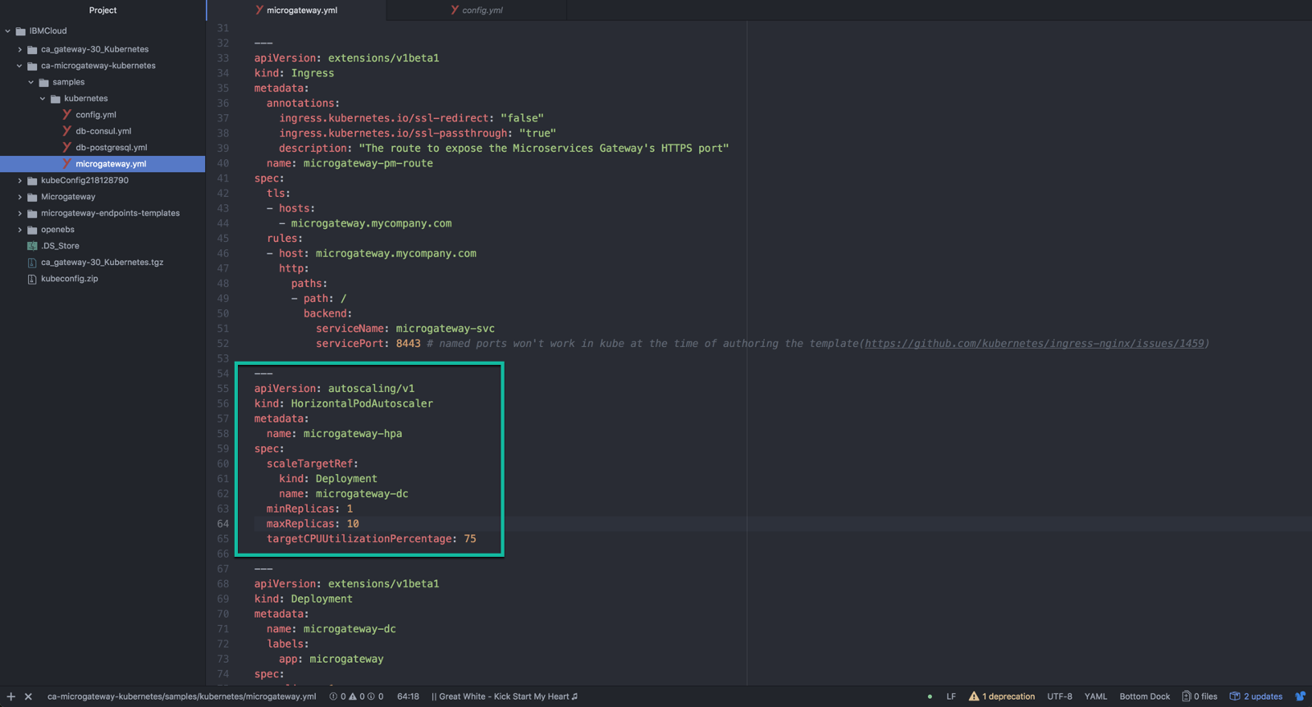1312x707 pixels.
Task: Toggle the Bottom Dock panel
Action: click(1144, 696)
